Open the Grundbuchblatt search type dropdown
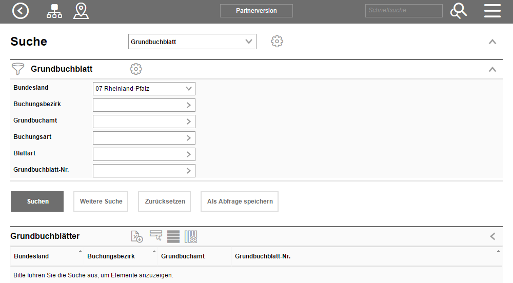The height and width of the screenshot is (283, 513). pyautogui.click(x=192, y=42)
